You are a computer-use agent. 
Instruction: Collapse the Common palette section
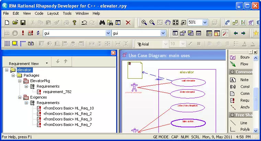233,72
